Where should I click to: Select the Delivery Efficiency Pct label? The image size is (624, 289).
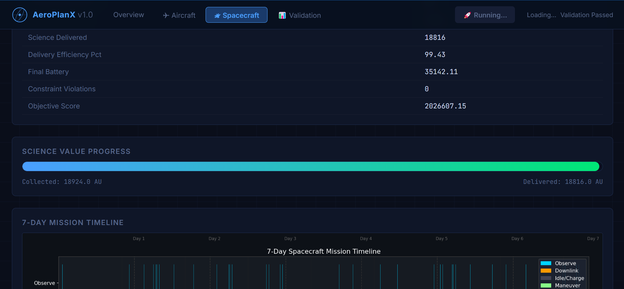point(65,55)
